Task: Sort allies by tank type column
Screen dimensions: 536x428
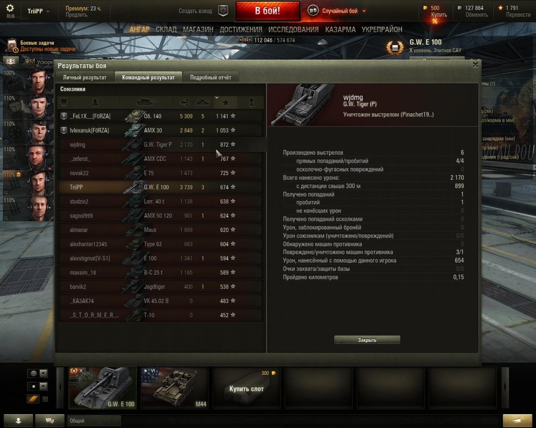Action: pyautogui.click(x=147, y=103)
